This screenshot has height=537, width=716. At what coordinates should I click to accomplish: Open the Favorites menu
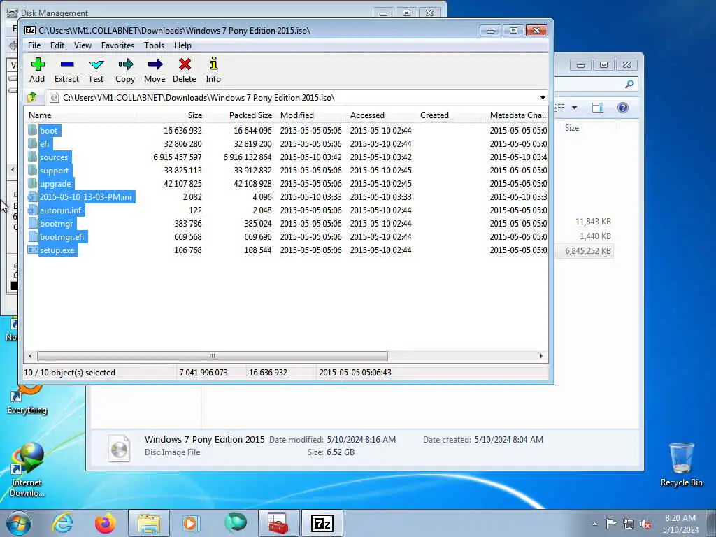(x=117, y=45)
